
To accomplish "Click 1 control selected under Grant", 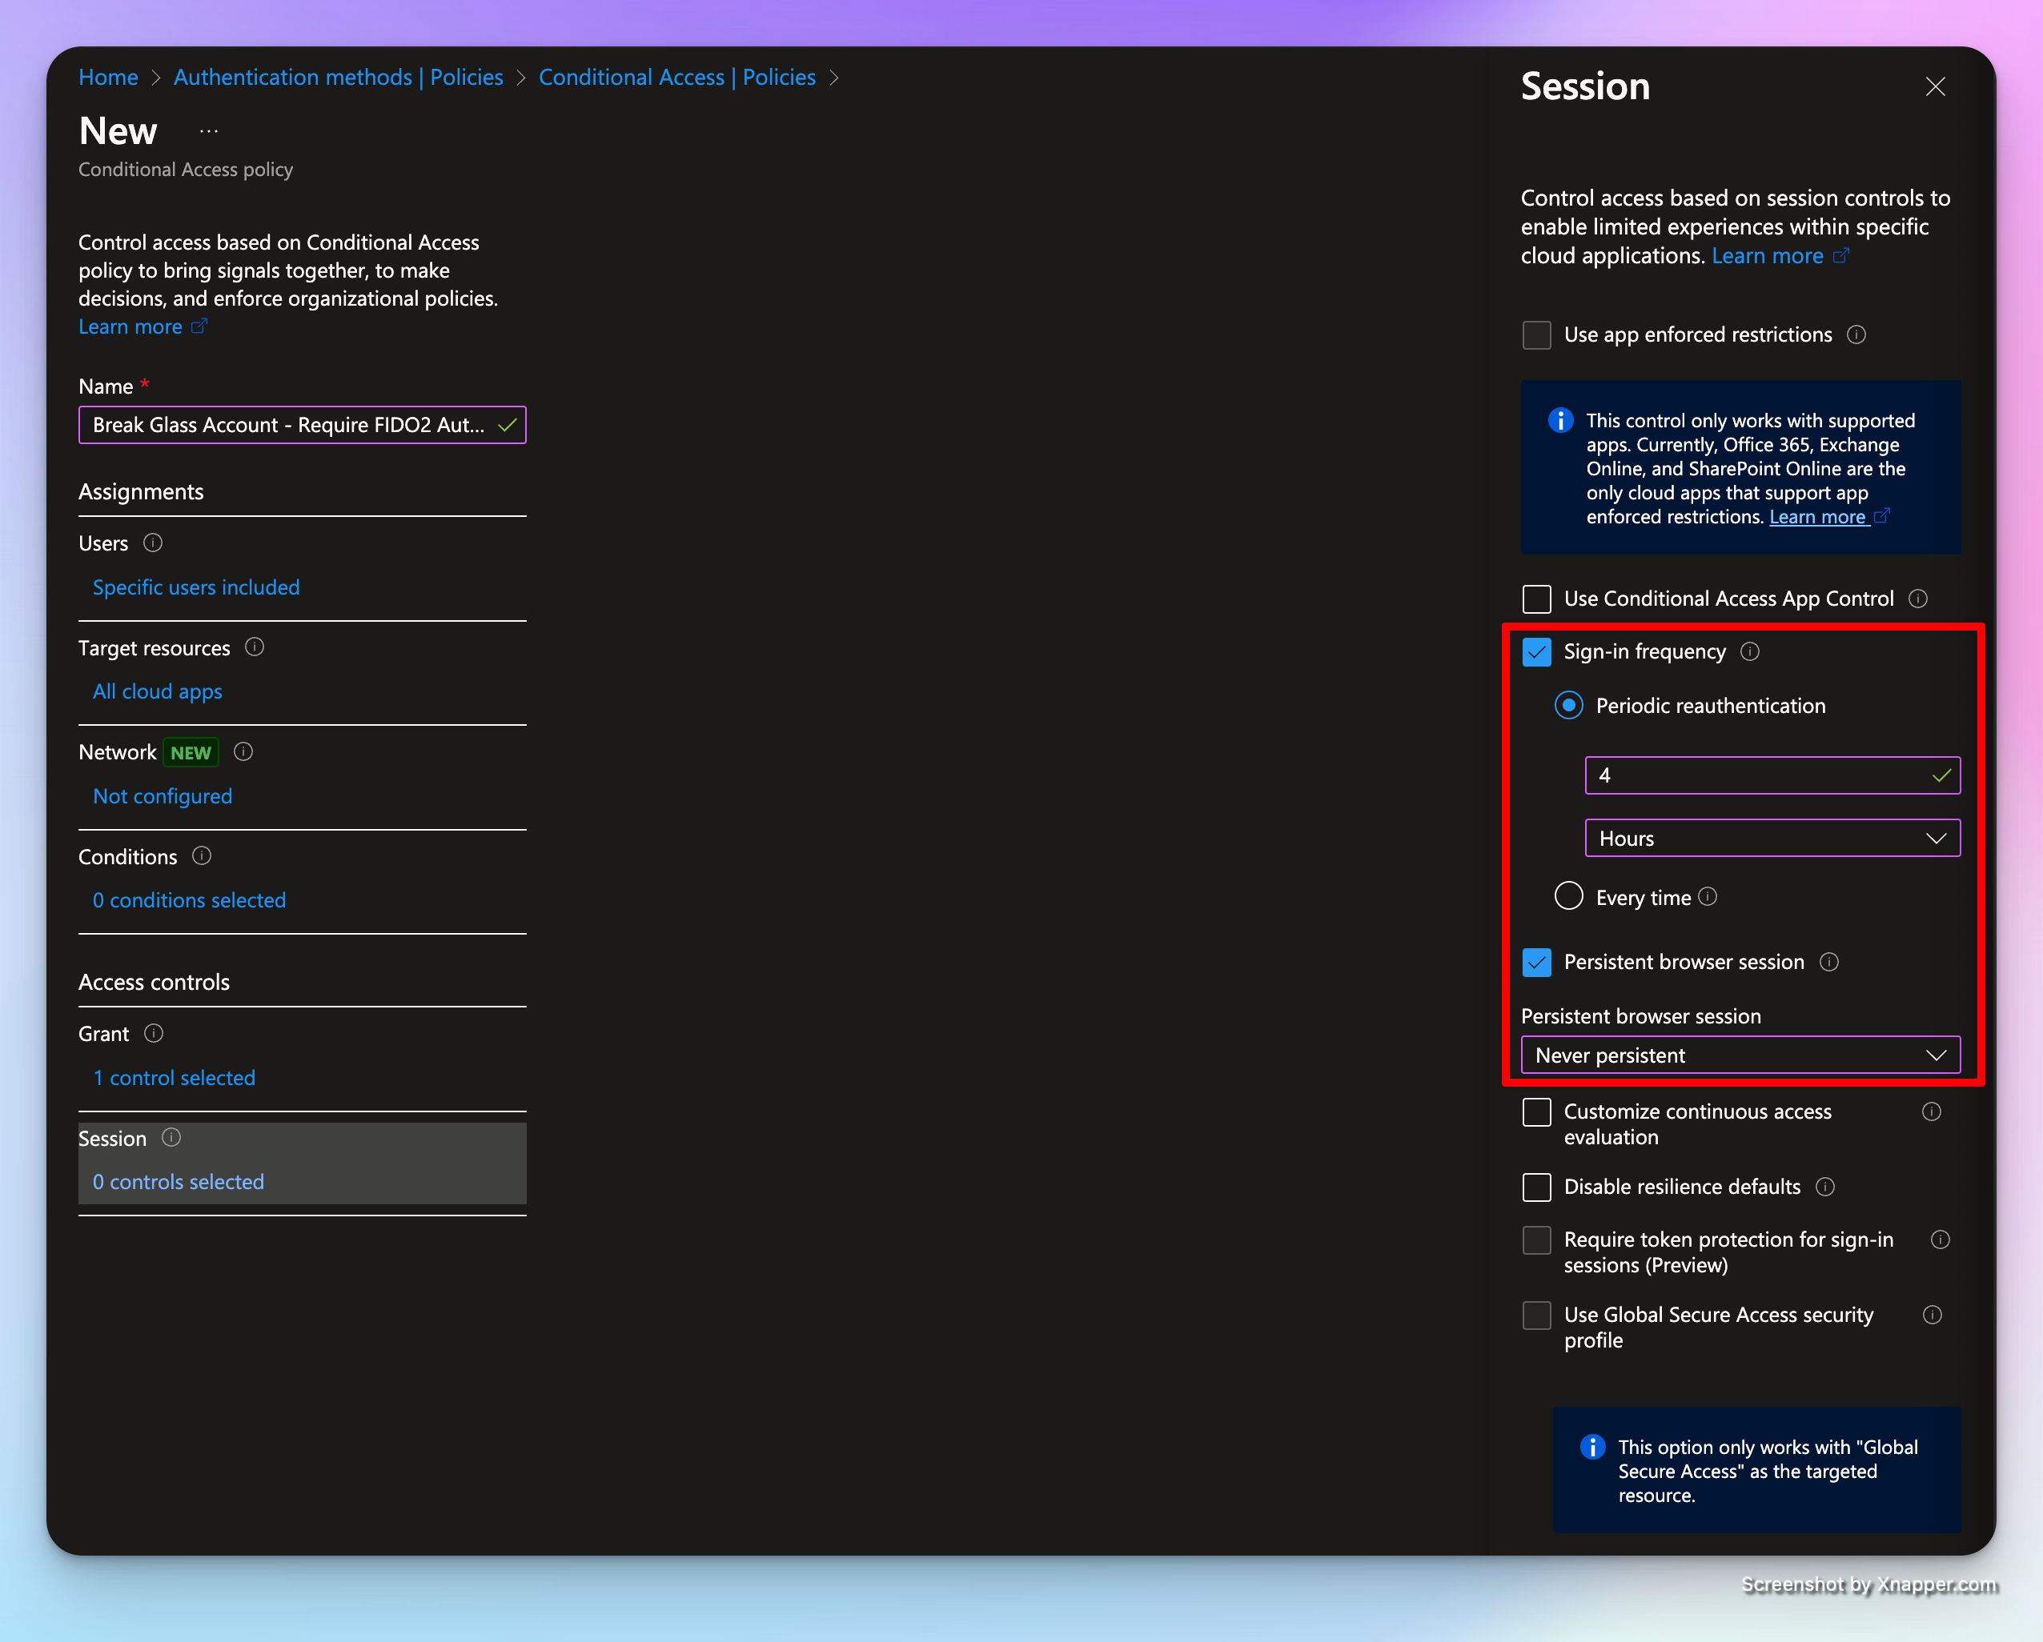I will coord(175,1078).
